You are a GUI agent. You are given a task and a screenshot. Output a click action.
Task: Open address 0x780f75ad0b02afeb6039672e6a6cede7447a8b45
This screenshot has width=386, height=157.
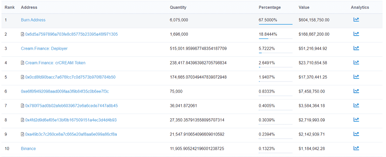tap(71, 106)
